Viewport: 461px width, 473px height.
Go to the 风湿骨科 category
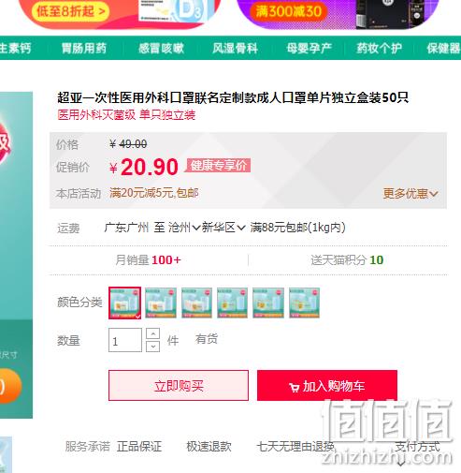[236, 48]
